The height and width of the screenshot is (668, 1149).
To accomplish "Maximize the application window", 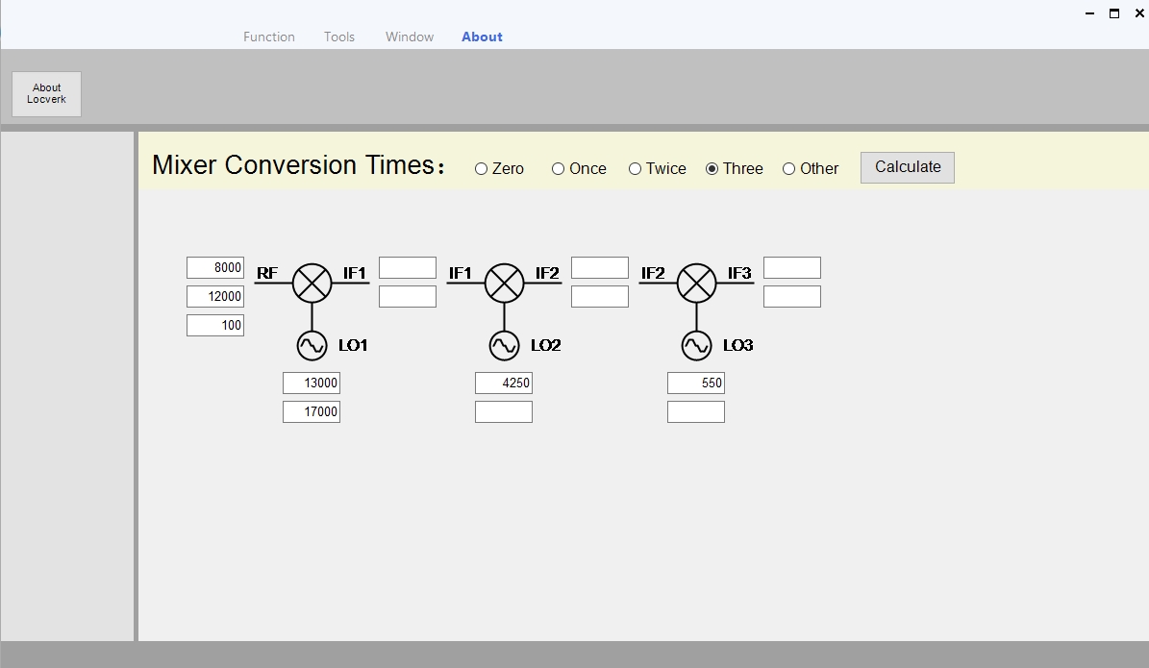I will pos(1114,13).
